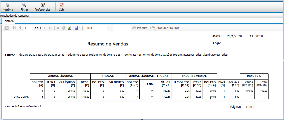Click the back to parent report arrow
This screenshot has width=284, height=120.
click(58, 28)
